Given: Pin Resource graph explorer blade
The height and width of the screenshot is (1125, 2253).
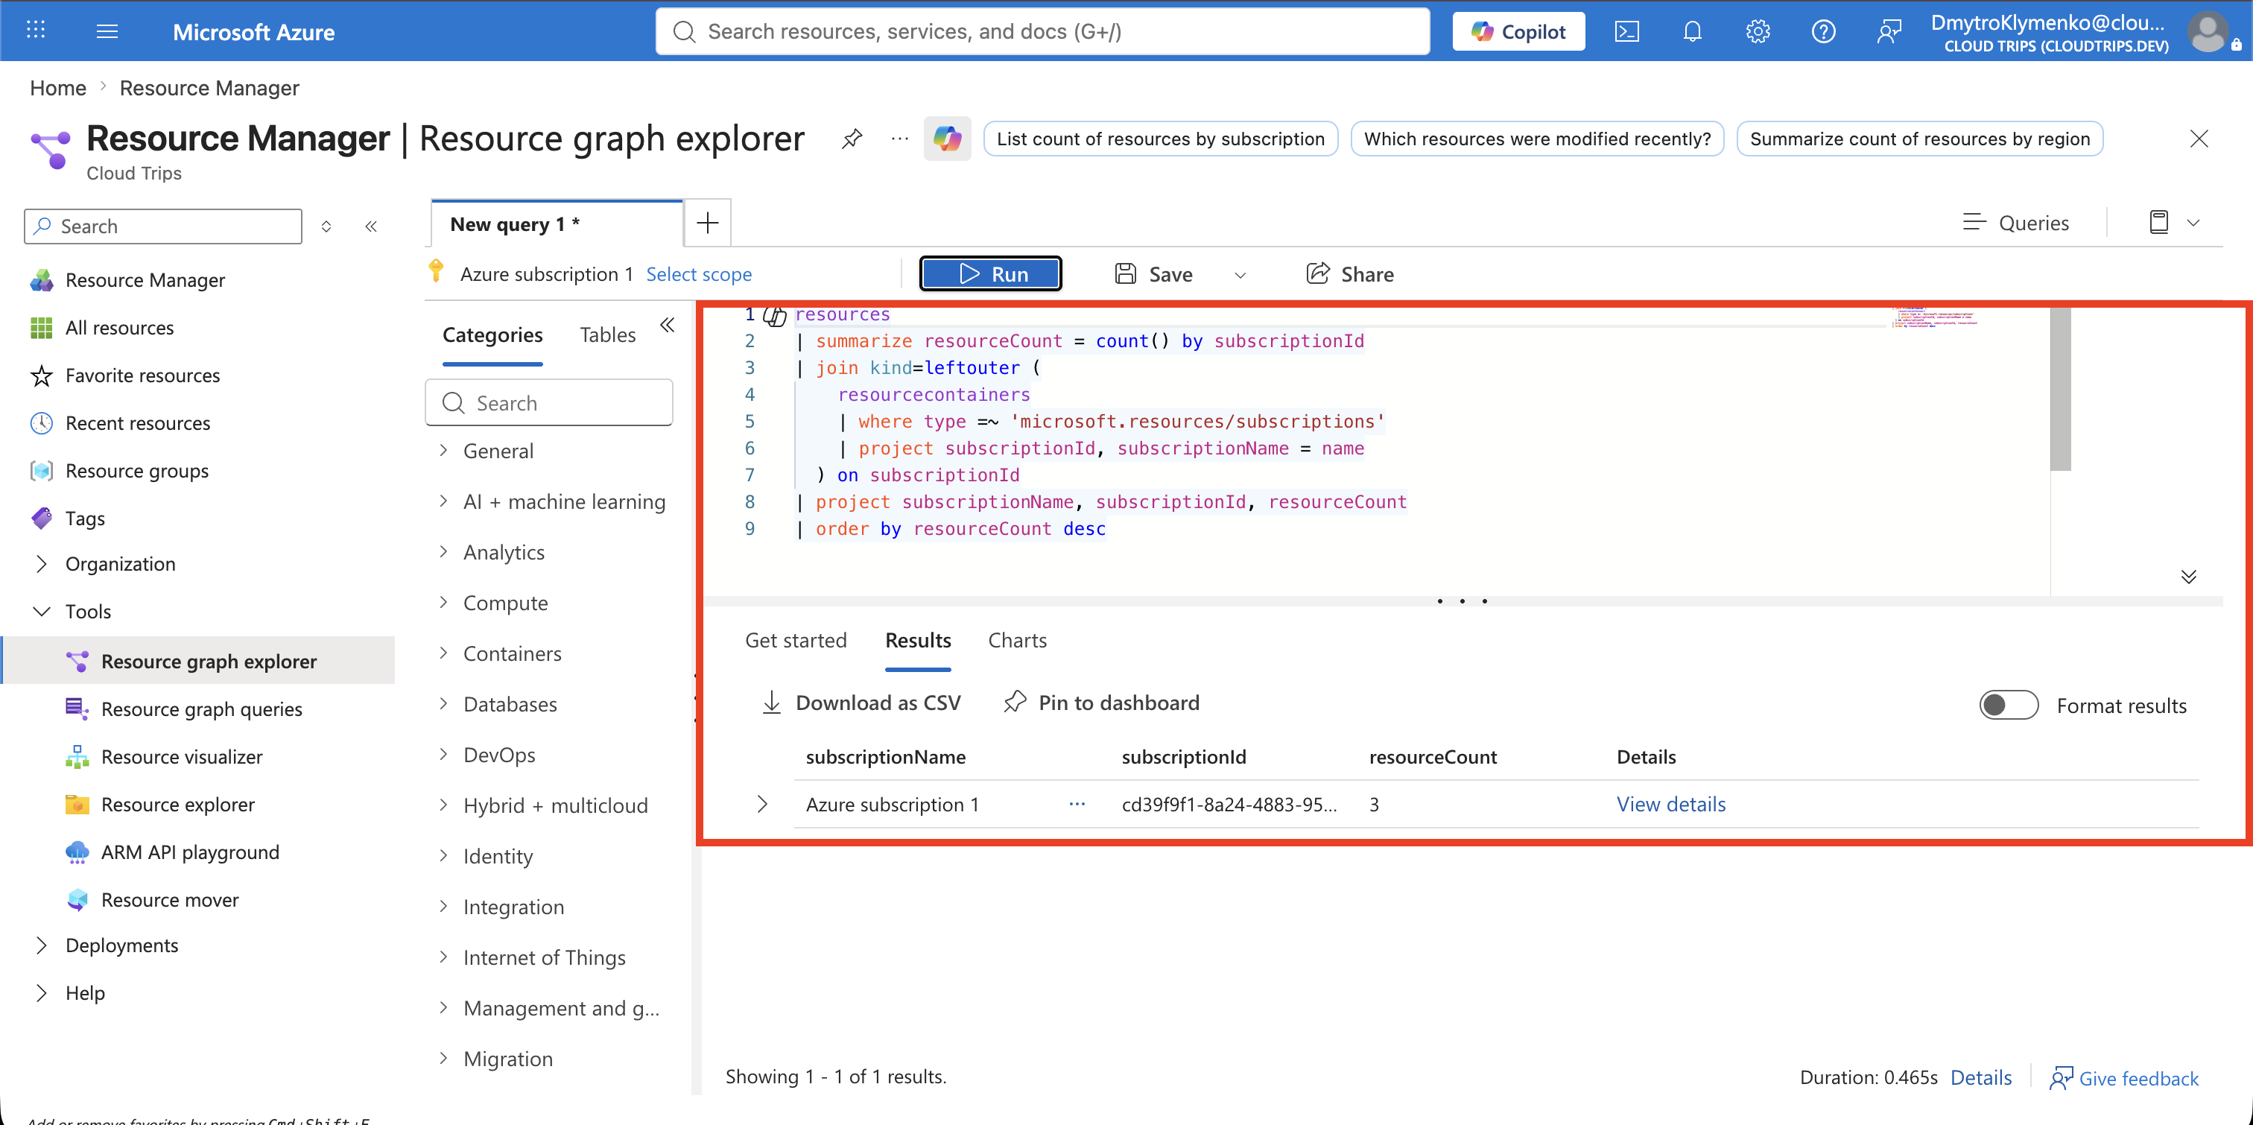Looking at the screenshot, I should pyautogui.click(x=852, y=139).
